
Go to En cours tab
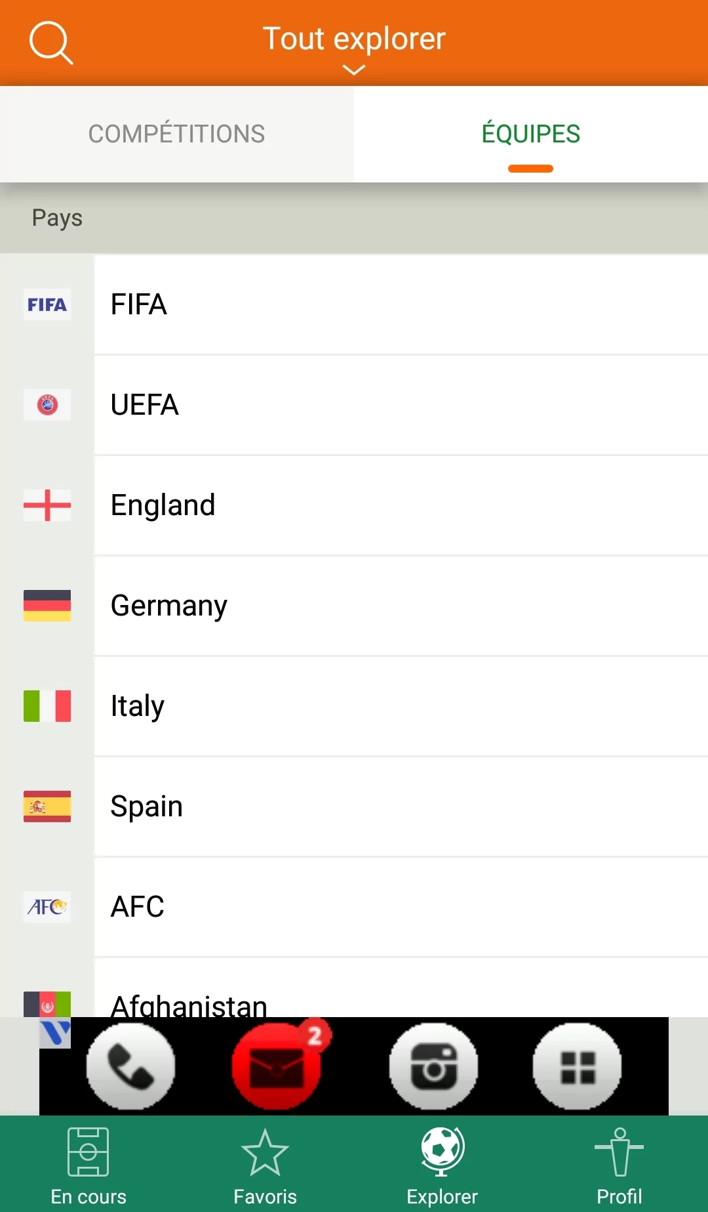coord(88,1166)
